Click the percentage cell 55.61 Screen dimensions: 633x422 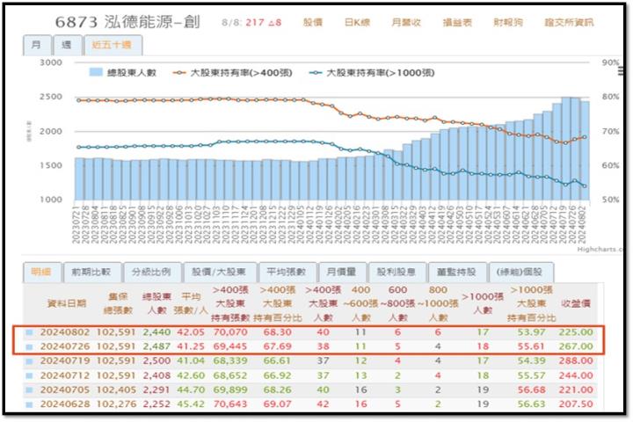coord(532,347)
